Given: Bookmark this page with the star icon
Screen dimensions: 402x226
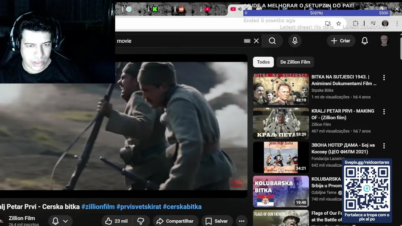Looking at the screenshot, I should point(339,24).
